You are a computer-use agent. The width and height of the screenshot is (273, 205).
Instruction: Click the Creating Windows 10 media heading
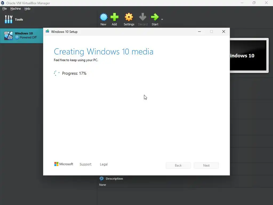tap(104, 52)
